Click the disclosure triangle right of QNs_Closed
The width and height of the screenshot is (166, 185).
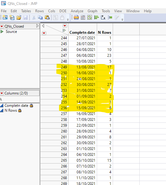(37, 26)
